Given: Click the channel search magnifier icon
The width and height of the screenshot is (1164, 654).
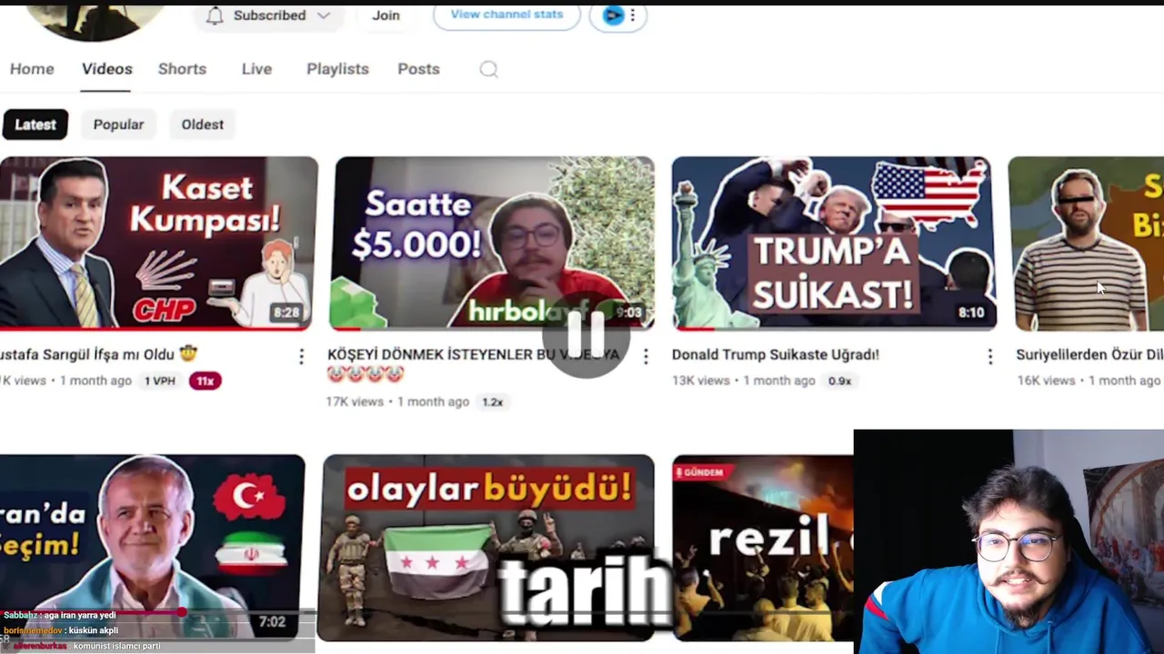Looking at the screenshot, I should tap(488, 70).
